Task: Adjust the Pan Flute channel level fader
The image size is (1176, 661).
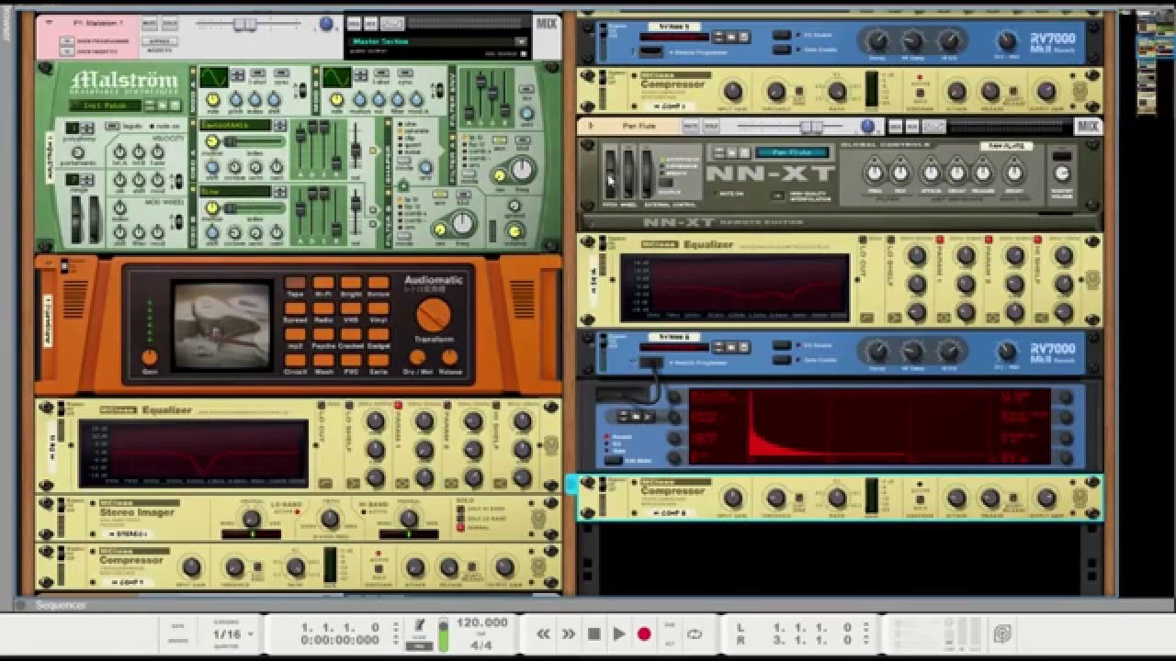Action: 810,127
